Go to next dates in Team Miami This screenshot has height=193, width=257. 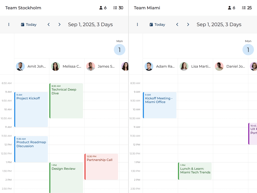(188, 25)
